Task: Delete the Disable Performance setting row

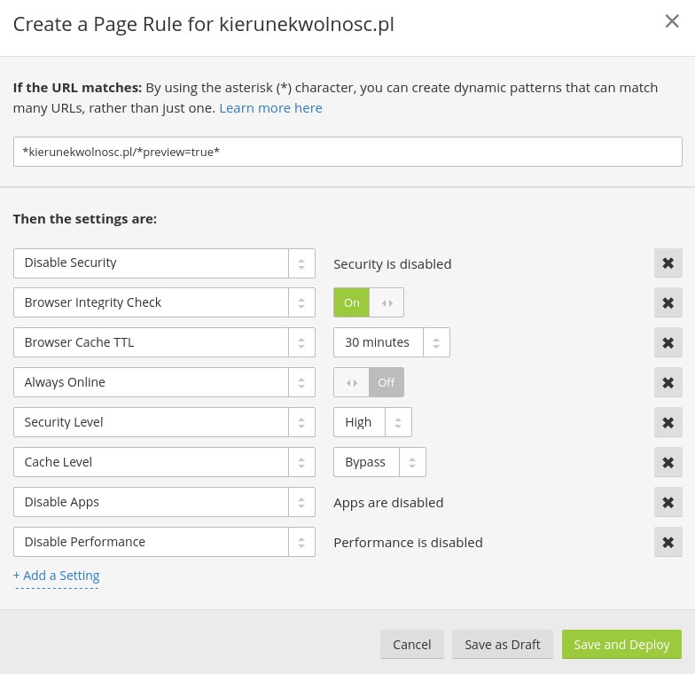Action: coord(668,542)
